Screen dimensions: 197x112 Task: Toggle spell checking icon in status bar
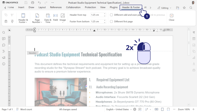140,109
